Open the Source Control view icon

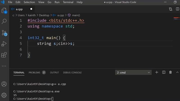pyautogui.click(x=4, y=33)
